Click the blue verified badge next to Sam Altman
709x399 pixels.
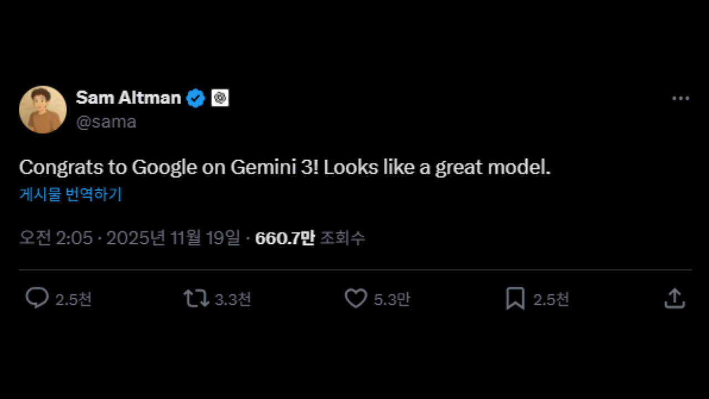pyautogui.click(x=196, y=98)
